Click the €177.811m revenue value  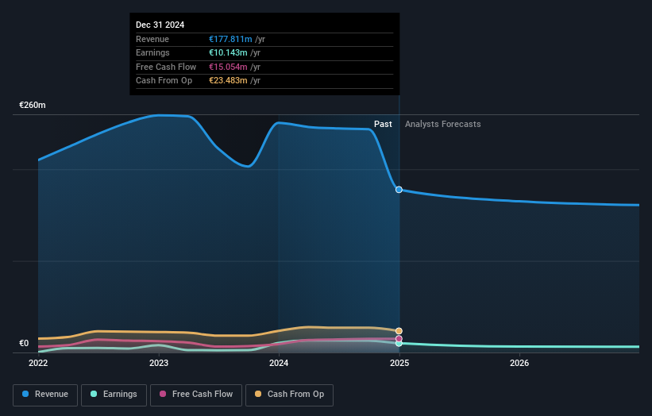(x=230, y=39)
